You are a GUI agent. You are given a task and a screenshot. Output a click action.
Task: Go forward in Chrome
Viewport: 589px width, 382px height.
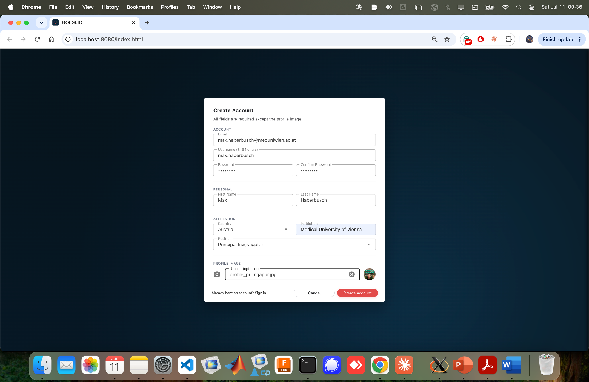click(23, 39)
